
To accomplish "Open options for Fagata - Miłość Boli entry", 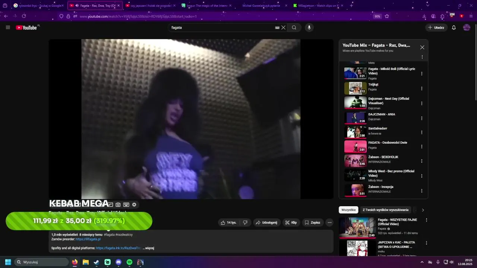I will pyautogui.click(x=421, y=74).
